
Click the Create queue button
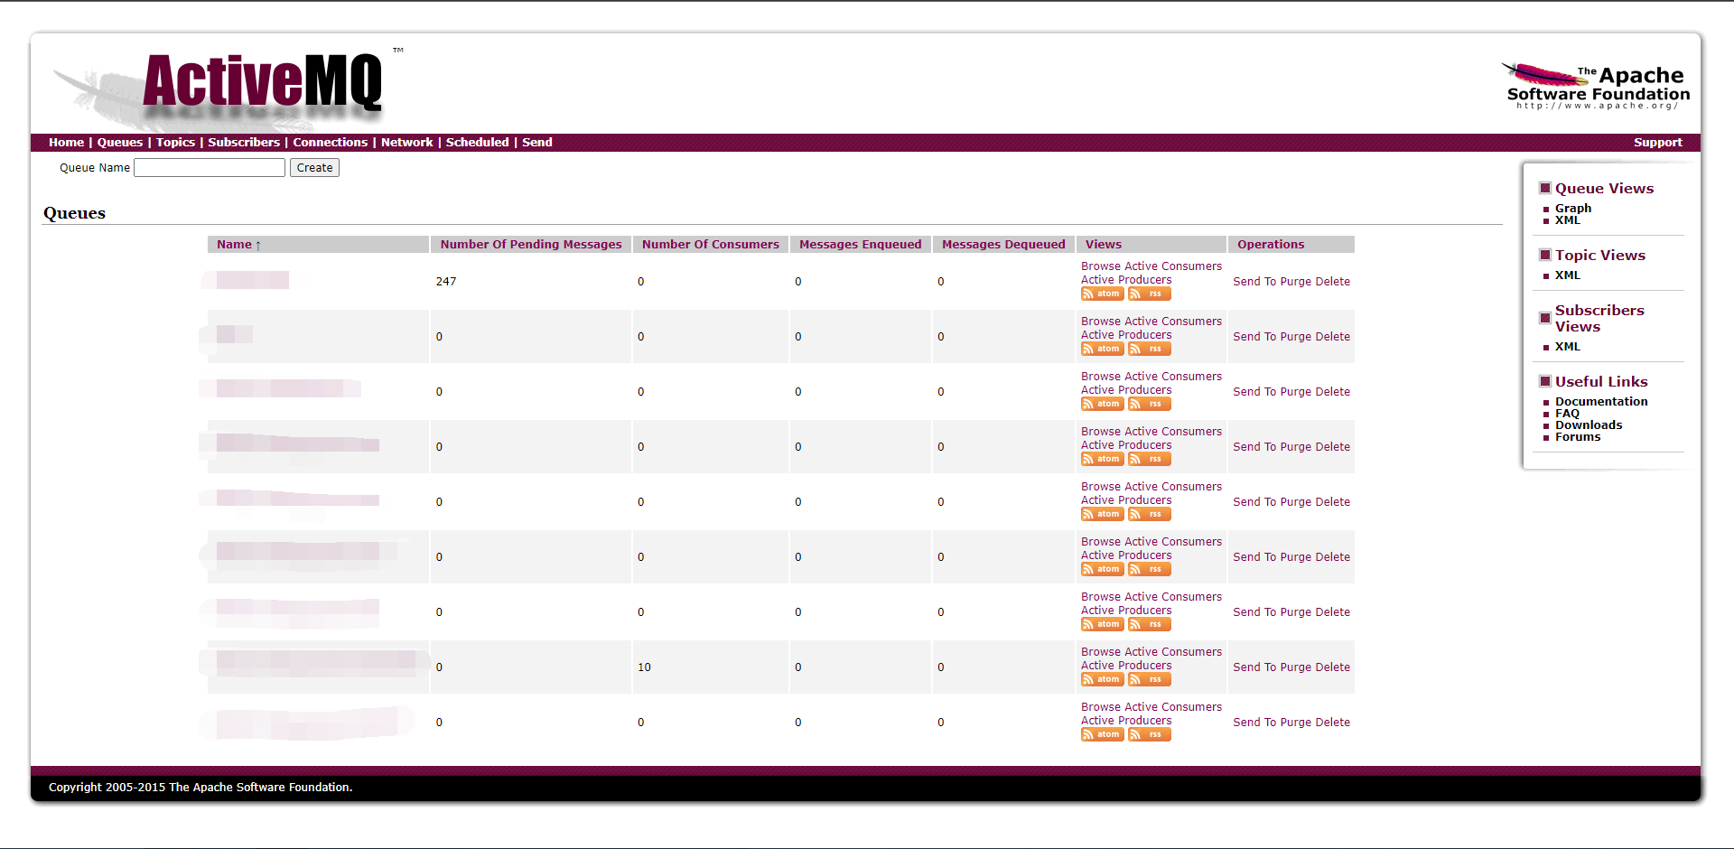(x=314, y=168)
